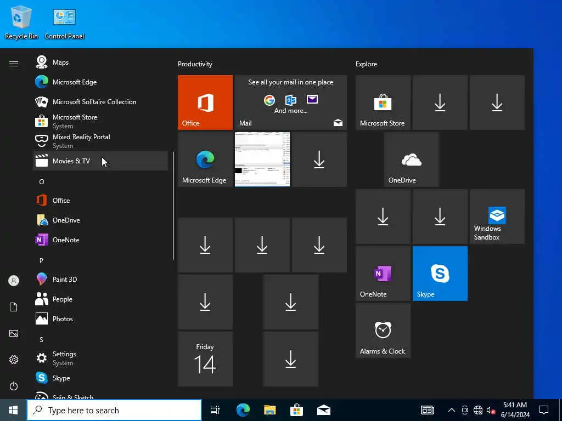
Task: Open Microsoft Store from the taskbar
Action: (x=296, y=410)
